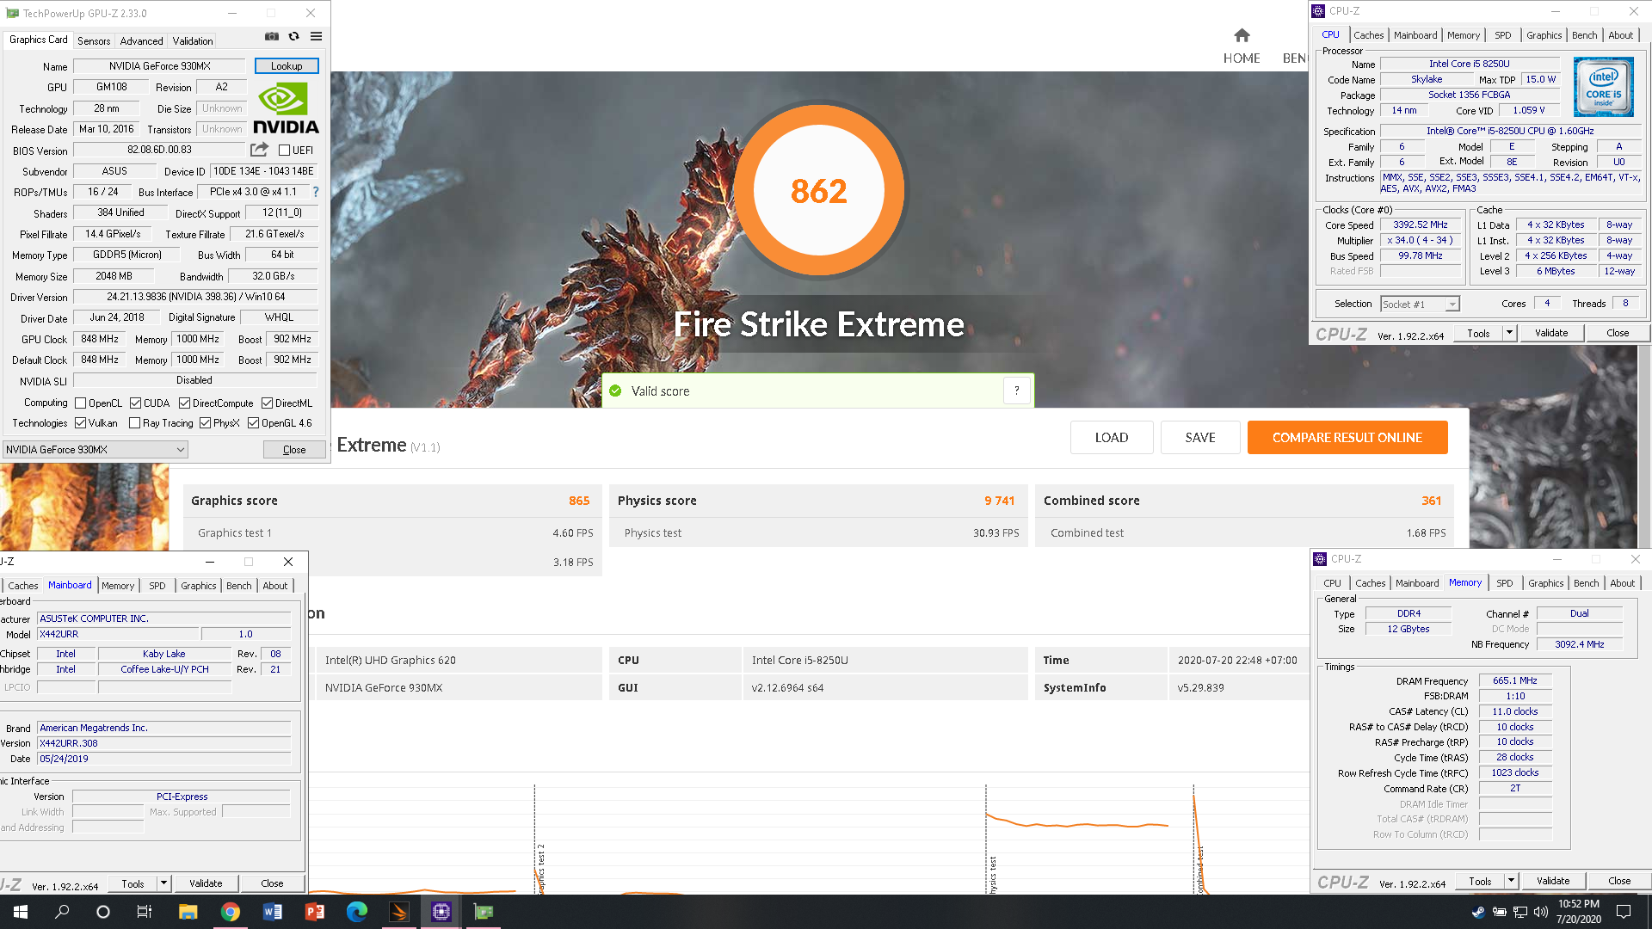Image resolution: width=1652 pixels, height=929 pixels.
Task: Click the Bus Interface question mark
Action: pyautogui.click(x=316, y=192)
